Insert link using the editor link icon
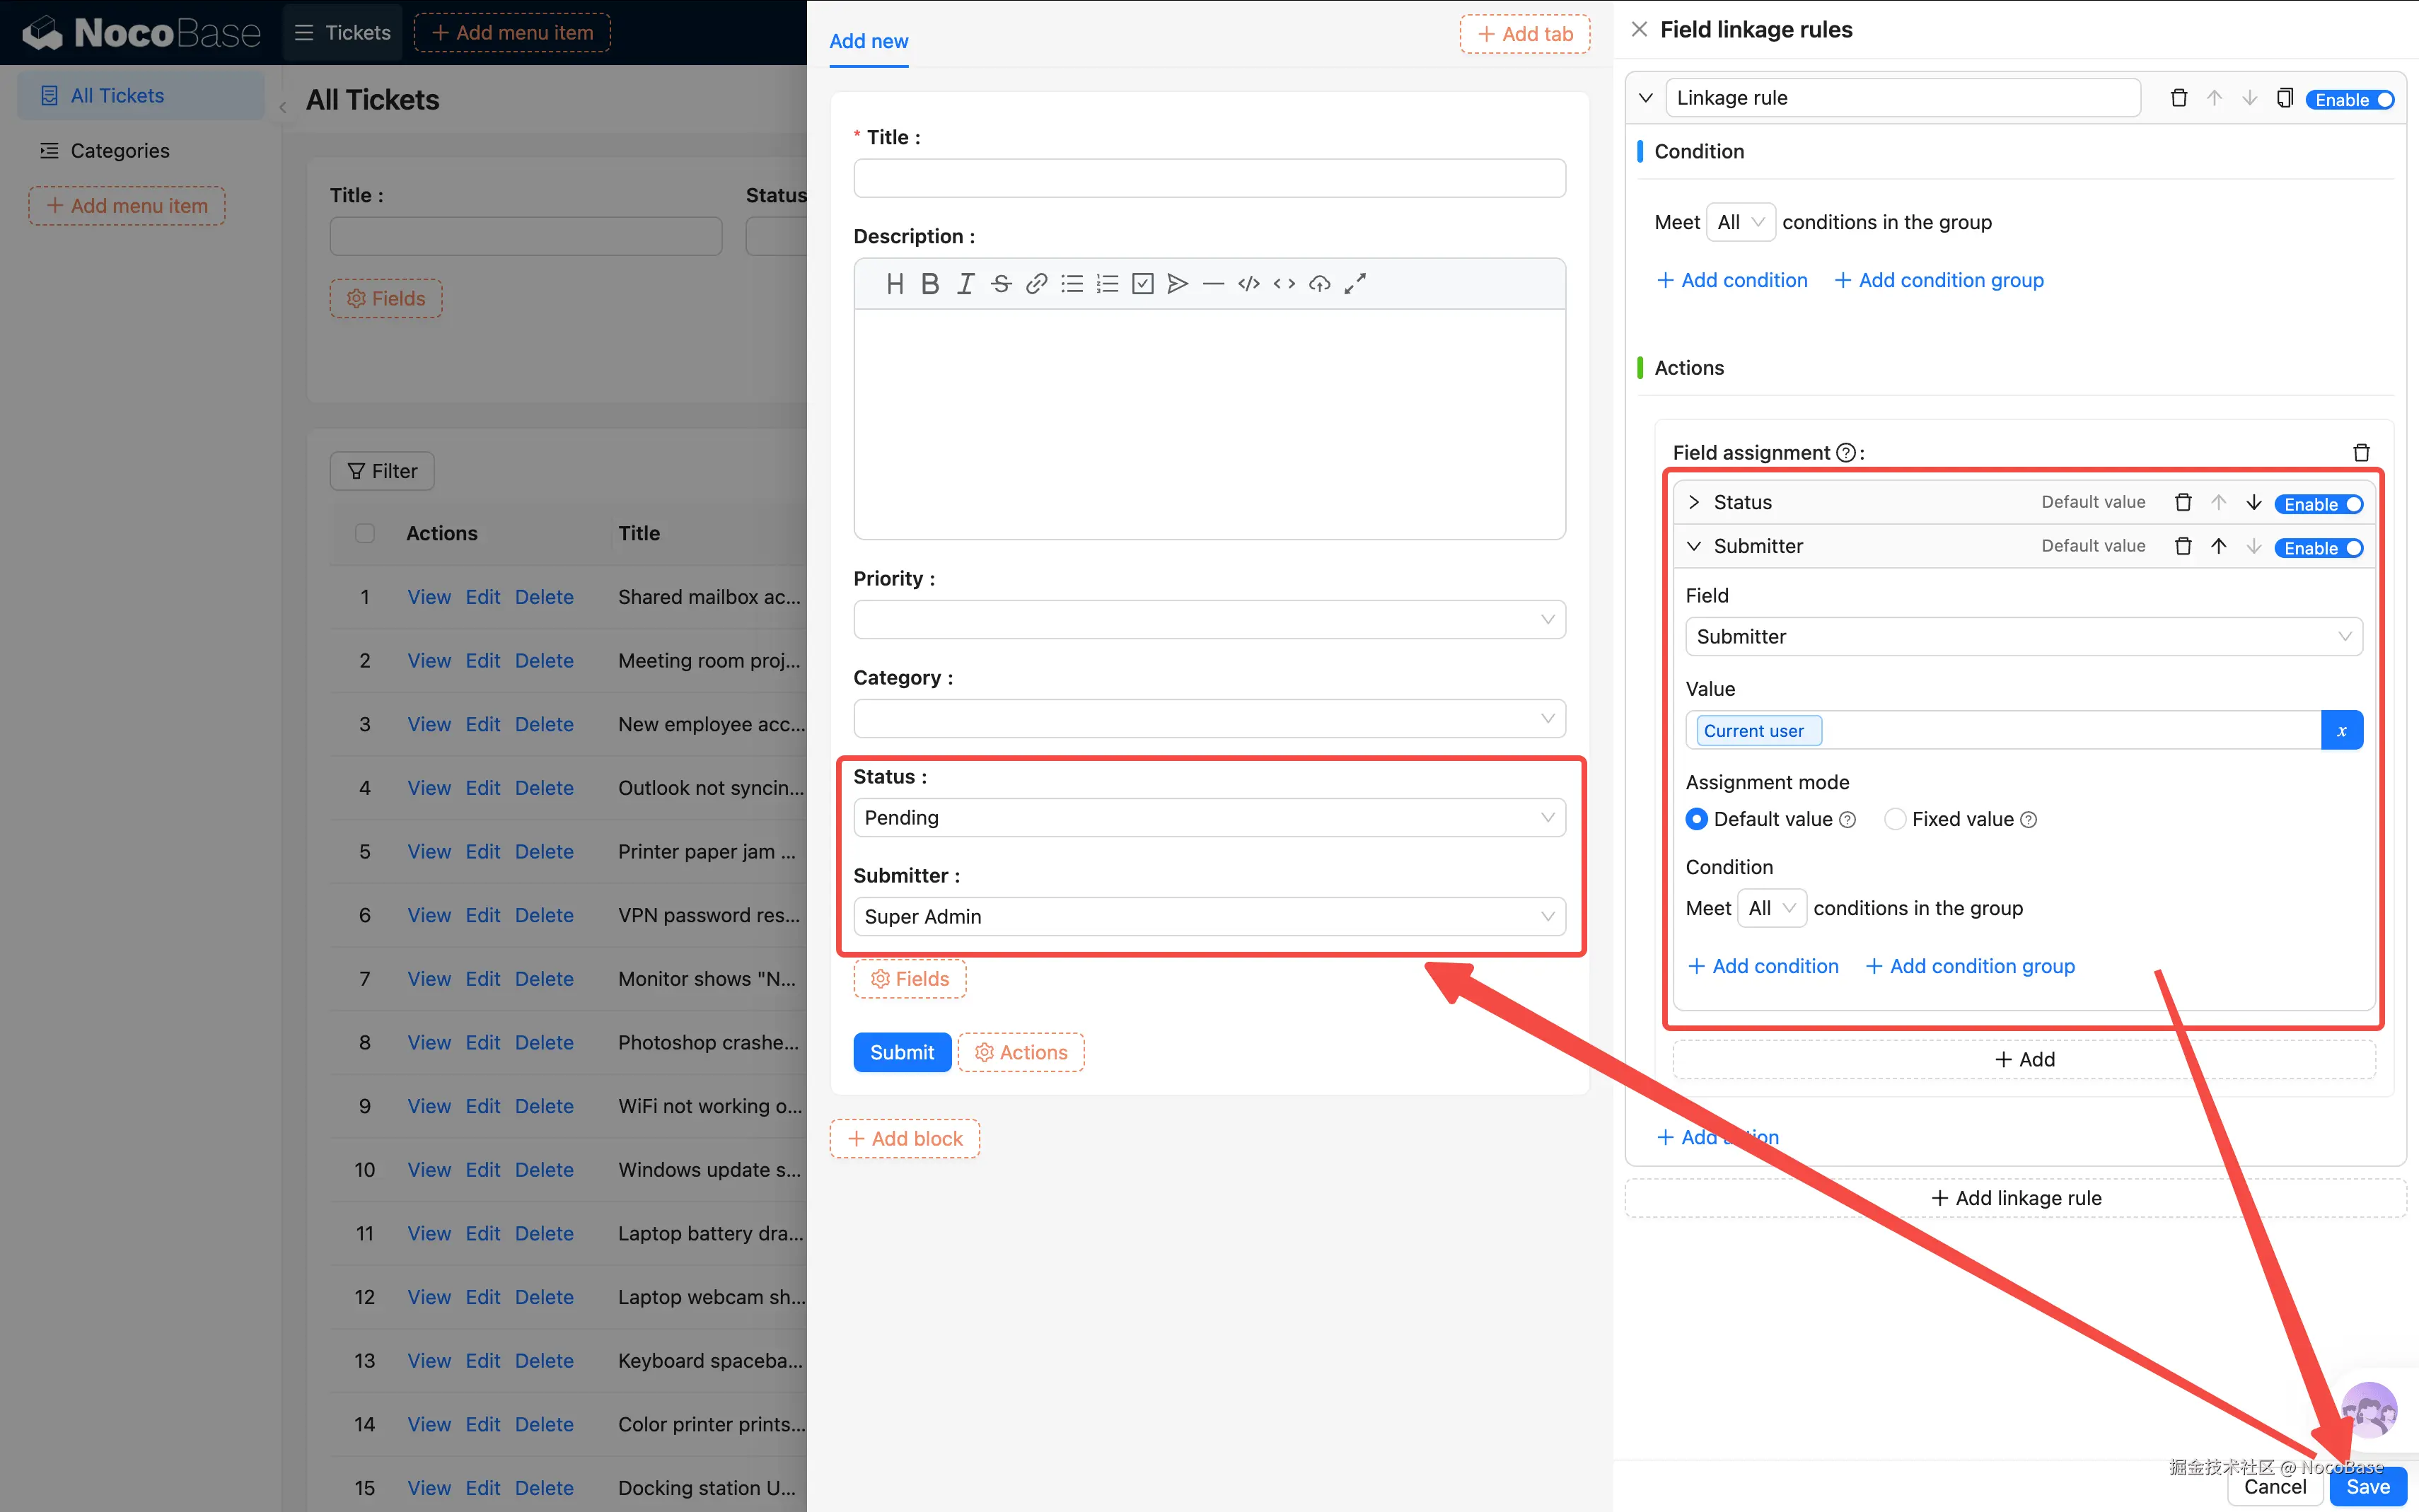 tap(1036, 284)
